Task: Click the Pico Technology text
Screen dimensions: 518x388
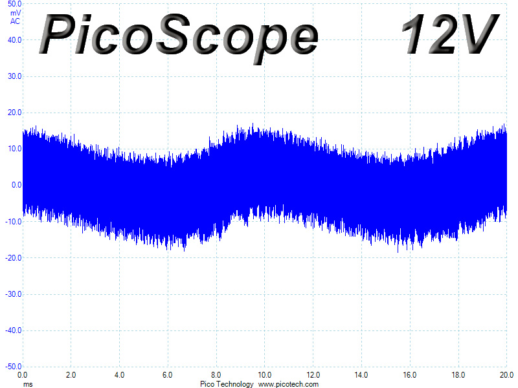Action: pos(227,384)
